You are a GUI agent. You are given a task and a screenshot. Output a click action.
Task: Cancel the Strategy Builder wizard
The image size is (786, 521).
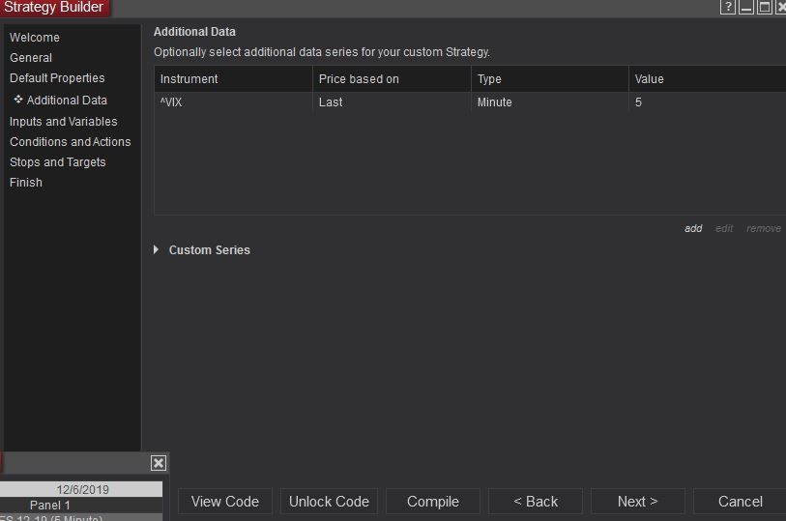740,502
